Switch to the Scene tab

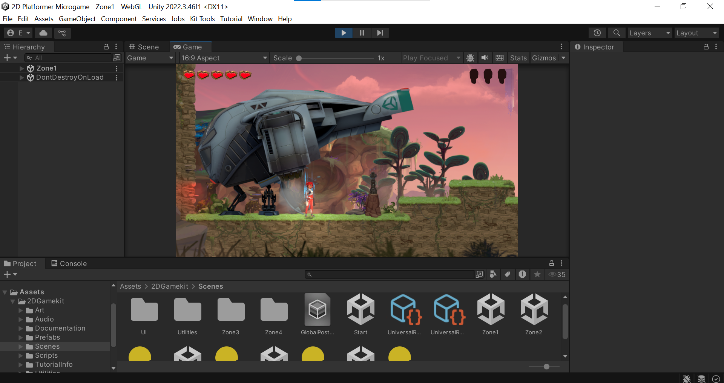[x=144, y=47]
